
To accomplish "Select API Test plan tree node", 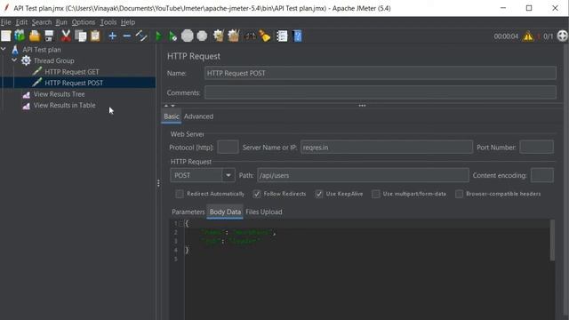I will (42, 50).
